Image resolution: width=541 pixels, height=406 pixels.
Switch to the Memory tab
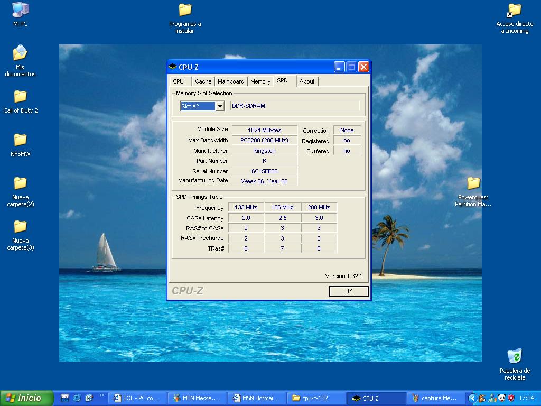point(260,81)
